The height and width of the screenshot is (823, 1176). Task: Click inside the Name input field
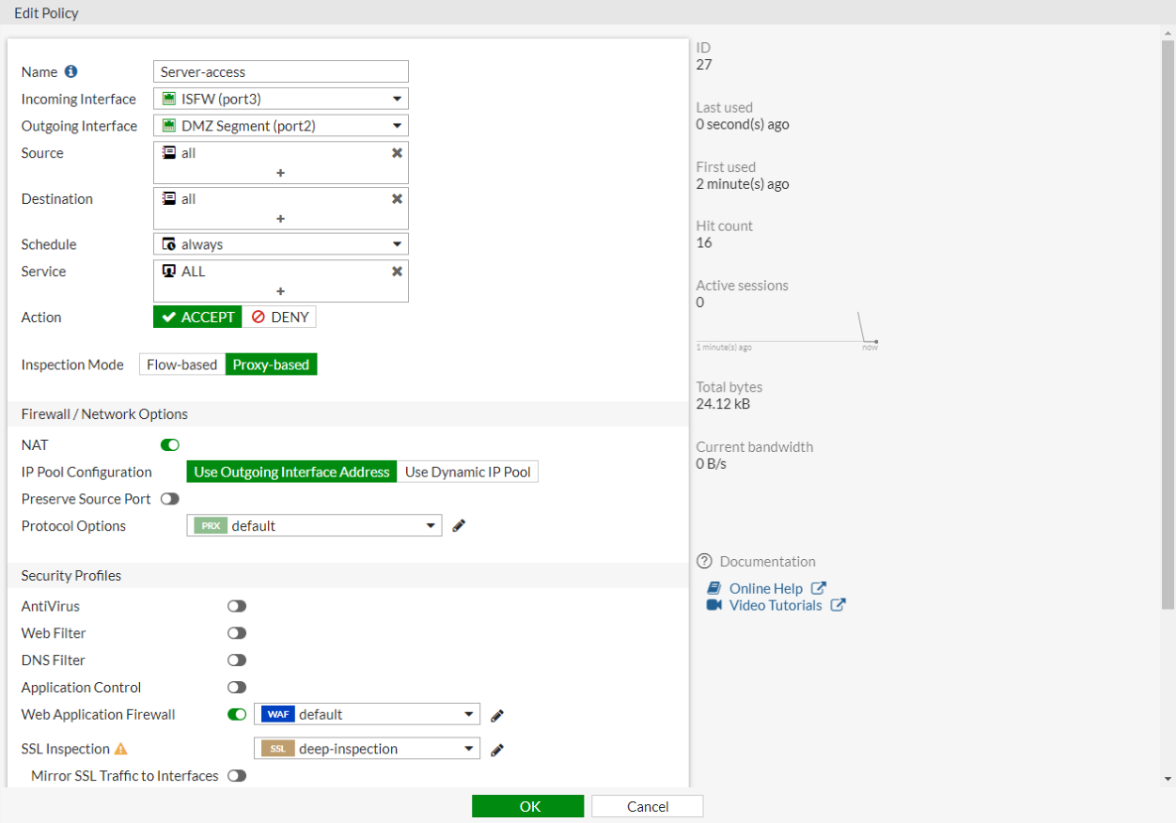point(281,71)
